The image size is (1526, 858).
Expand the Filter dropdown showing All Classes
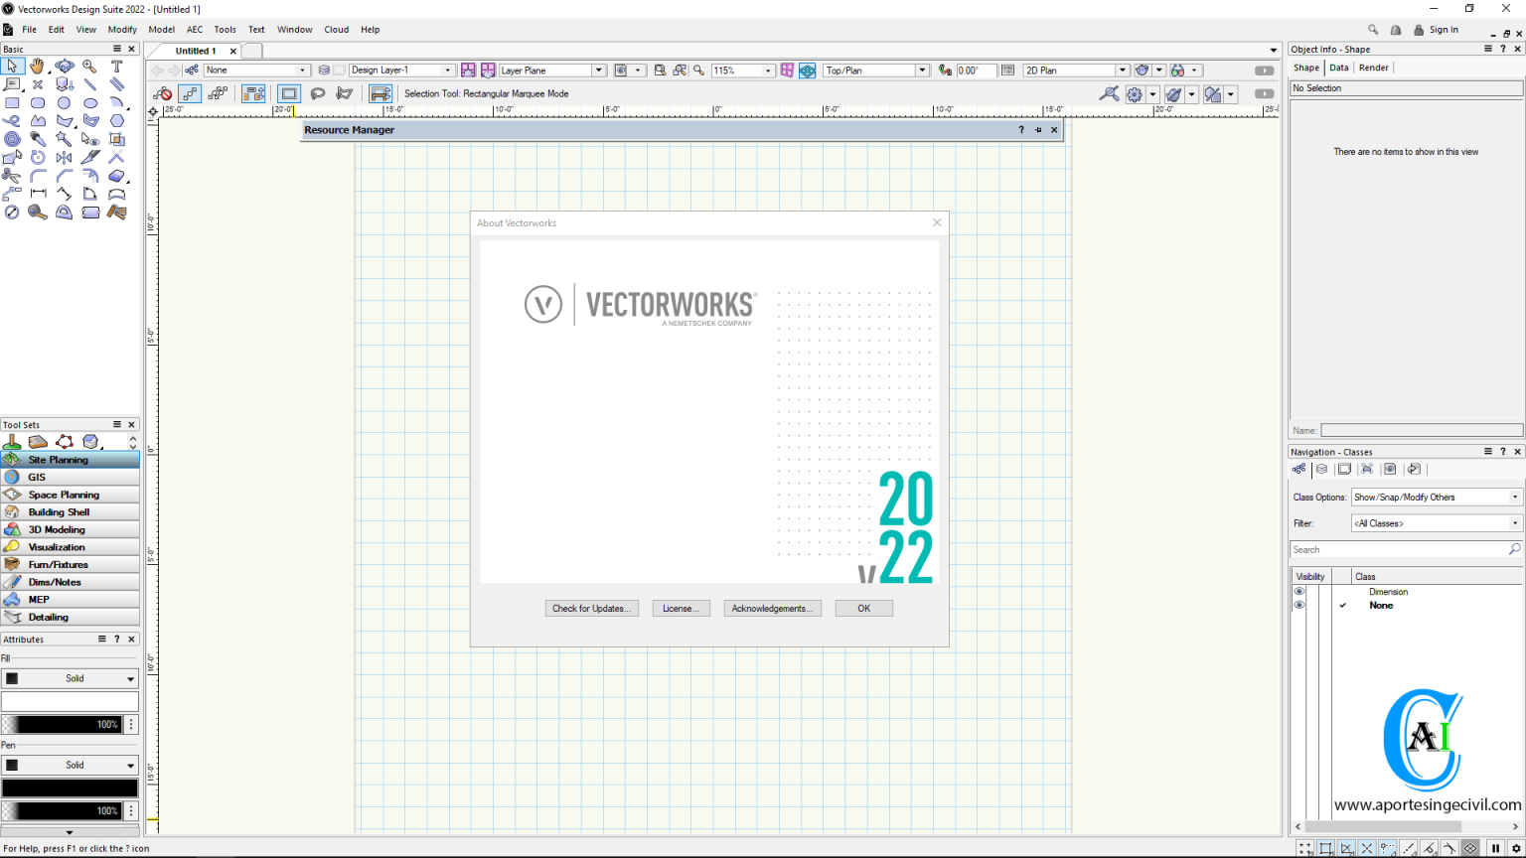click(x=1514, y=522)
